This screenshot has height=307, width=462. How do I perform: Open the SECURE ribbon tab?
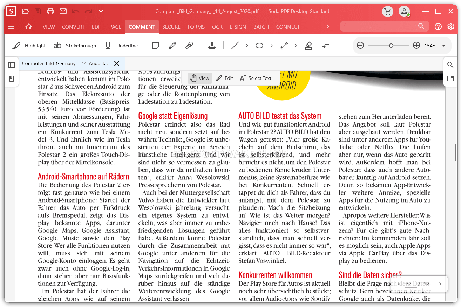(x=171, y=27)
